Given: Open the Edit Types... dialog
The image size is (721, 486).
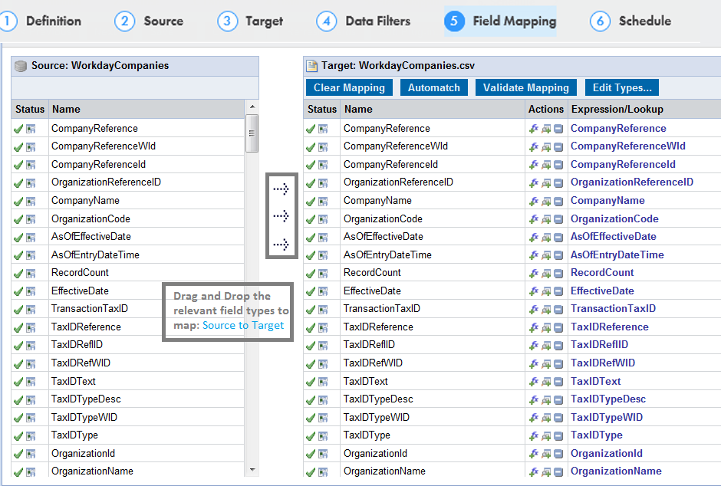Looking at the screenshot, I should (622, 87).
